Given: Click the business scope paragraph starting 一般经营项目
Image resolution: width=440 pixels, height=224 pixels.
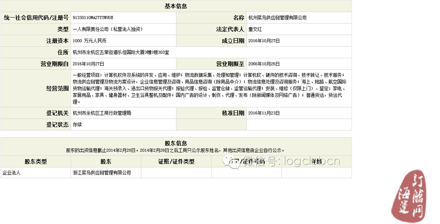Looking at the screenshot, I should 209,88.
